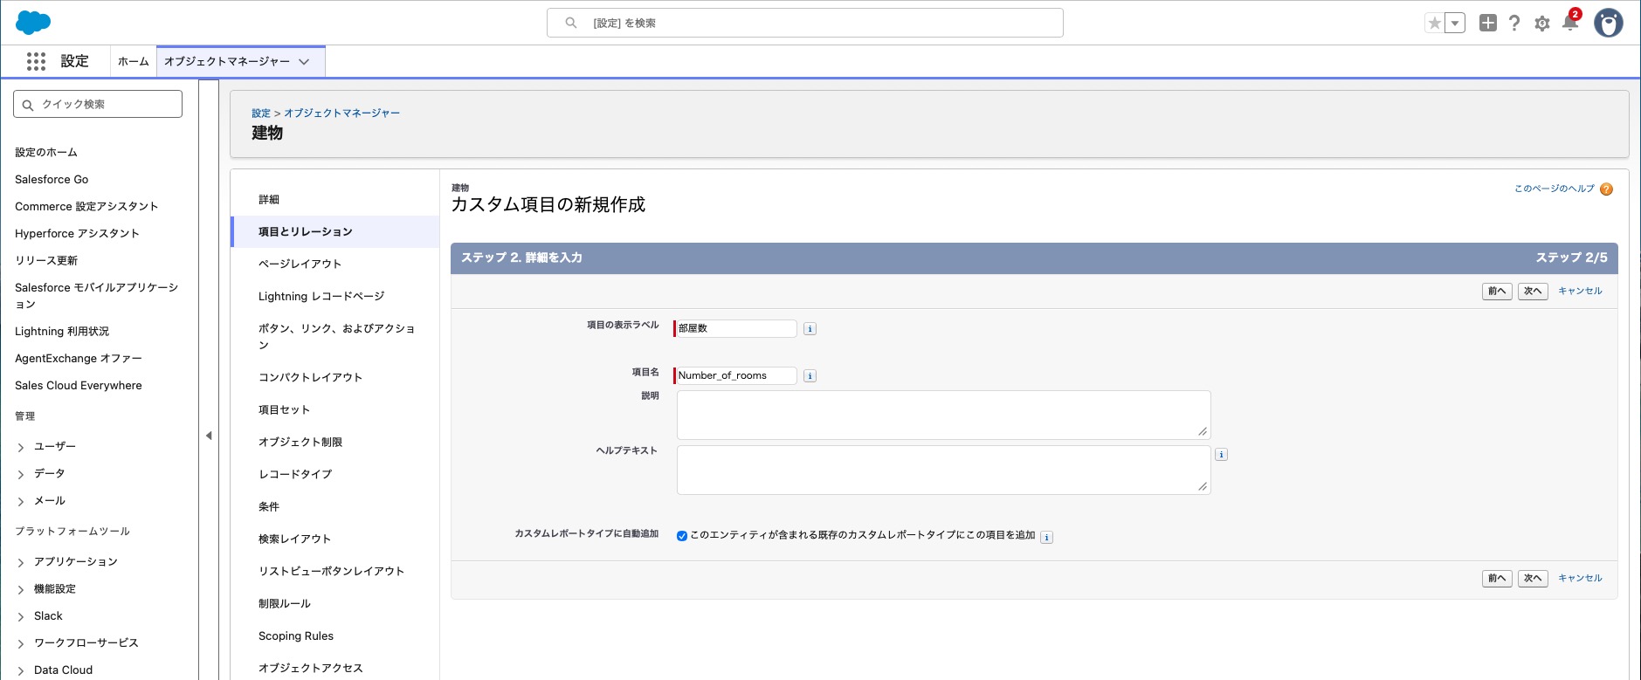
Task: Collapse the sidebar with the arrow handle
Action: [x=209, y=435]
